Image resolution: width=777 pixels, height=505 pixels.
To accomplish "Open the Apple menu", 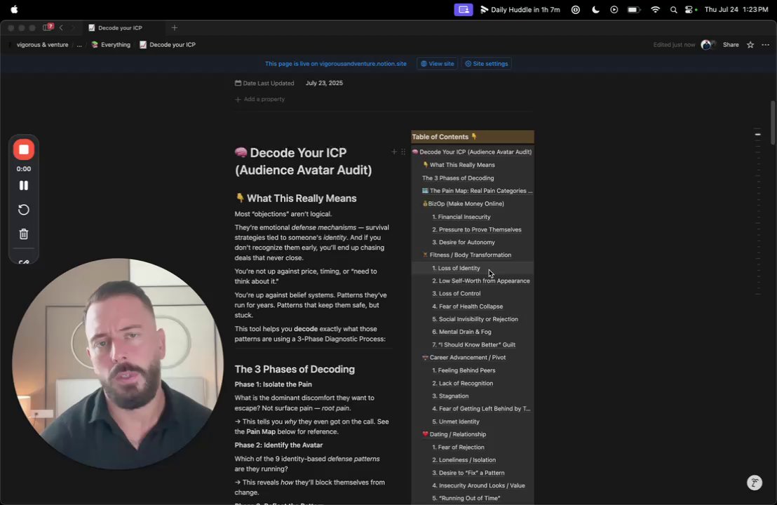I will click(14, 9).
